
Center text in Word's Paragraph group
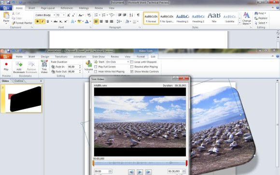pos(101,21)
